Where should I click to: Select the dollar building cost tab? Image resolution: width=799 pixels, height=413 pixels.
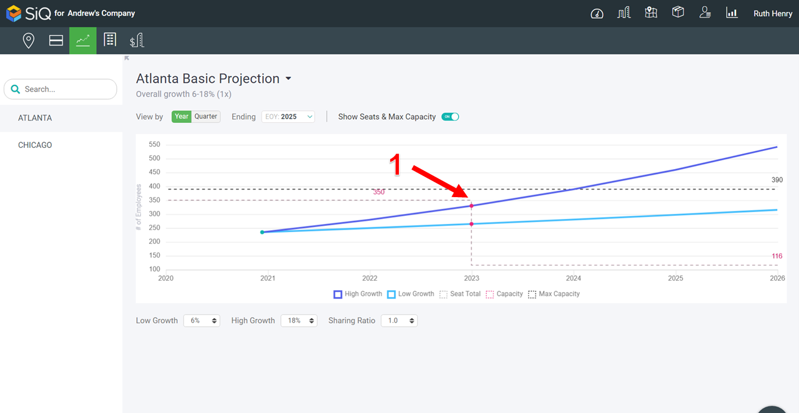(x=137, y=41)
